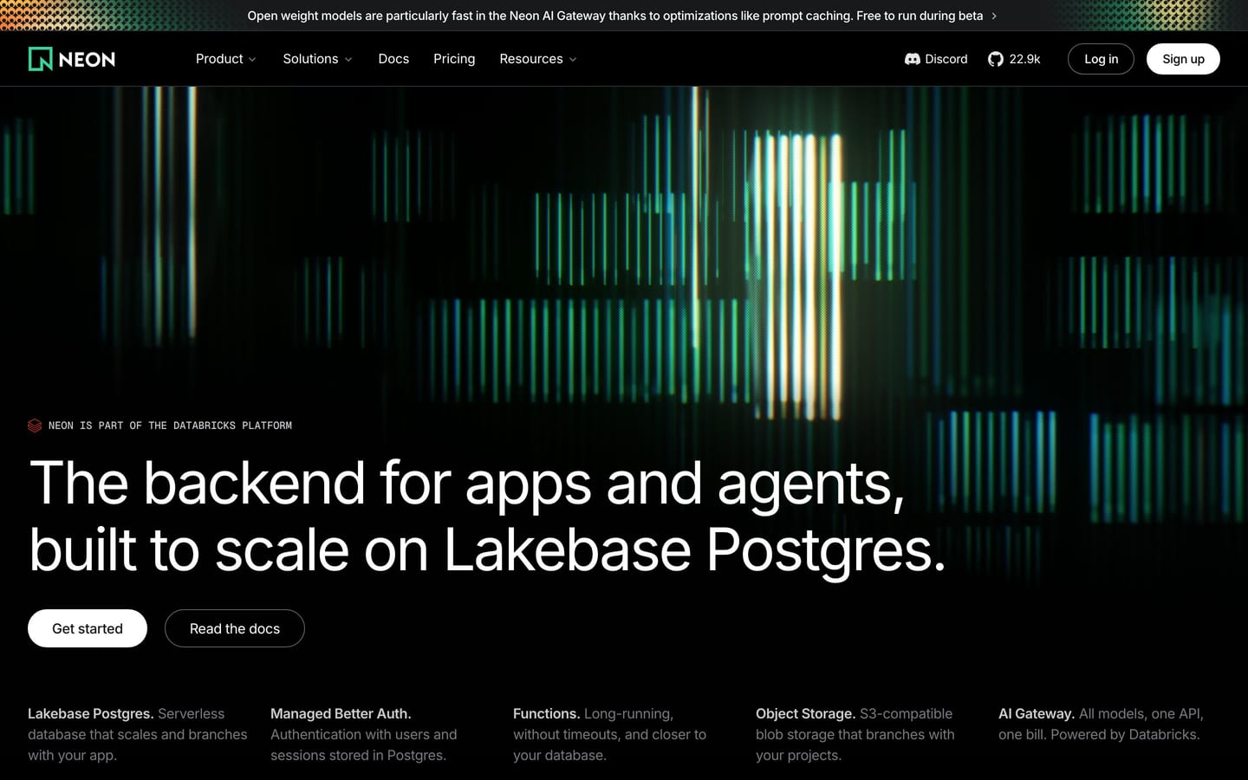Click the Log in button
The image size is (1248, 780).
click(x=1101, y=59)
